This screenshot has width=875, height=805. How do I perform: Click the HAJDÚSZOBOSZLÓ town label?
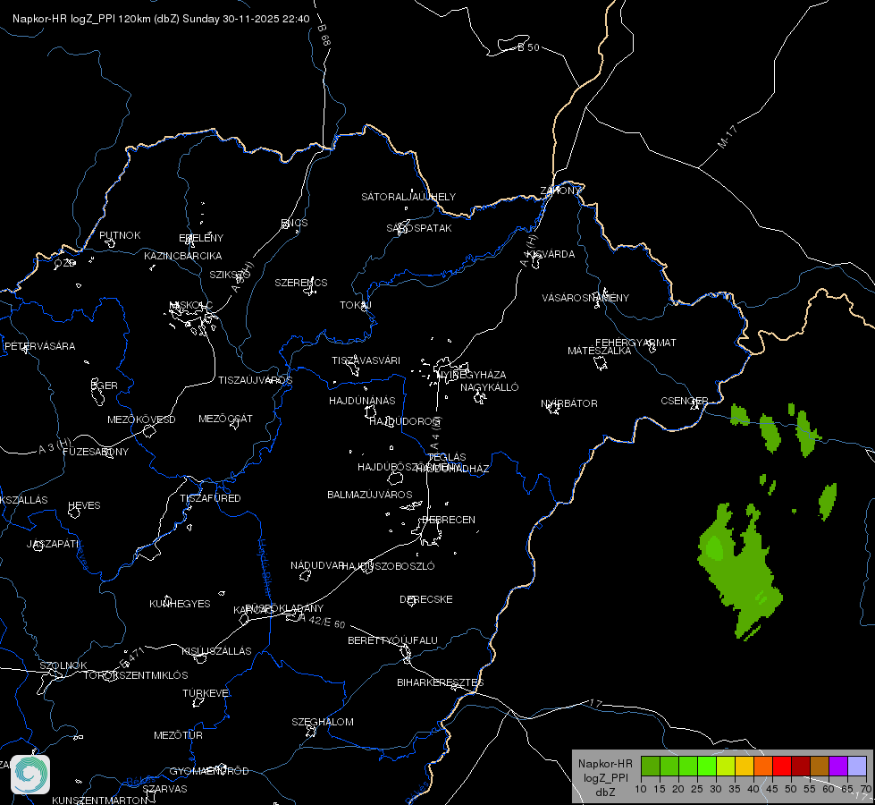(x=389, y=566)
